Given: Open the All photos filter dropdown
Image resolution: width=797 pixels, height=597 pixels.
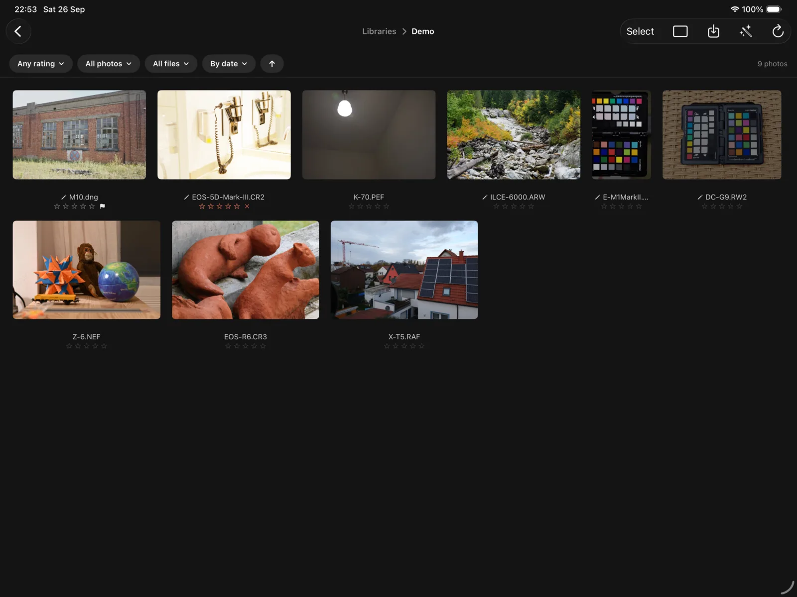Looking at the screenshot, I should [x=109, y=64].
